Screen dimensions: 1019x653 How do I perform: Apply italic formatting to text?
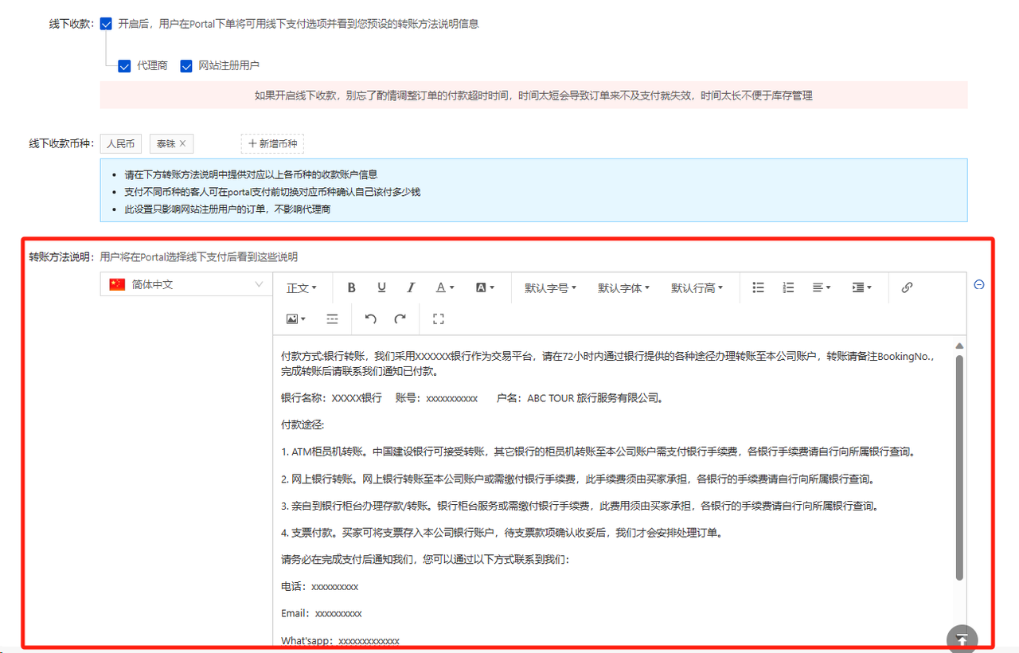(411, 288)
